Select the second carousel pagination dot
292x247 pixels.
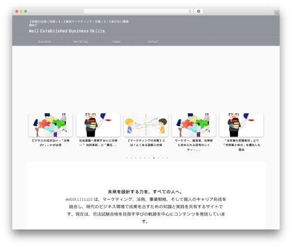[131, 158]
